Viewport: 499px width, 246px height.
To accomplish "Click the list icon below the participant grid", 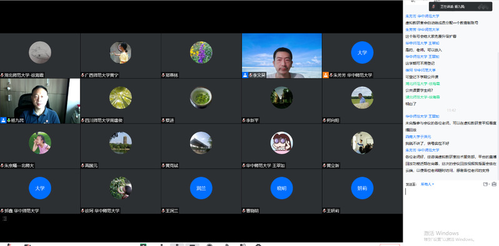I will (5, 219).
